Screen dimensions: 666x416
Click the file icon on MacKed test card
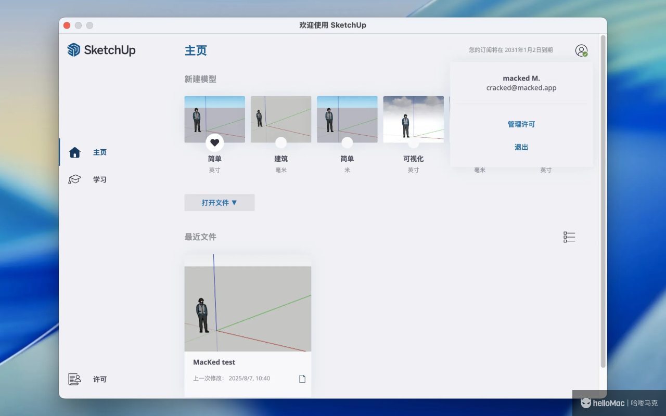pyautogui.click(x=302, y=379)
